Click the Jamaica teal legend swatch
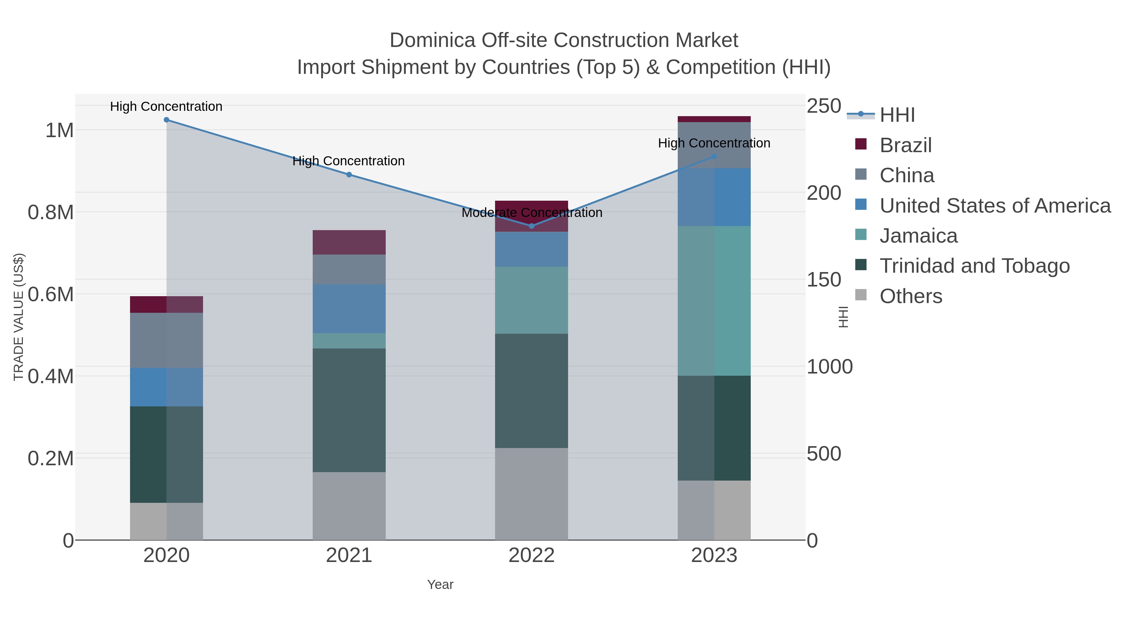This screenshot has height=634, width=1128. [861, 235]
